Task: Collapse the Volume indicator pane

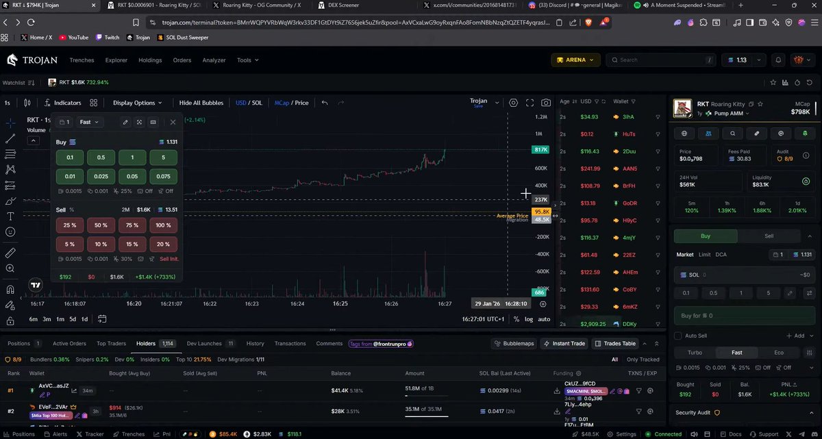Action: click(x=33, y=140)
